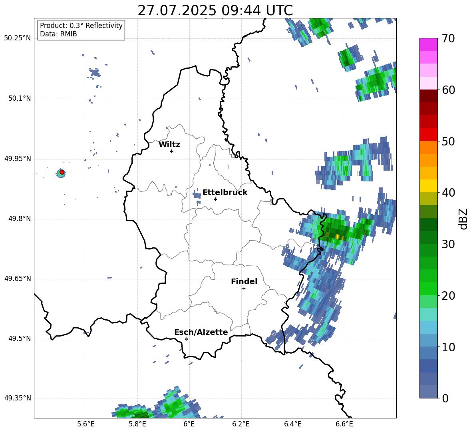473x432 pixels.
Task: Click the 6.6°E longitude label
Action: coord(344,424)
